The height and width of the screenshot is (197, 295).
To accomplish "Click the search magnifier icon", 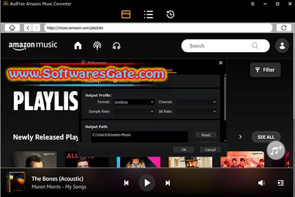I will tap(255, 46).
